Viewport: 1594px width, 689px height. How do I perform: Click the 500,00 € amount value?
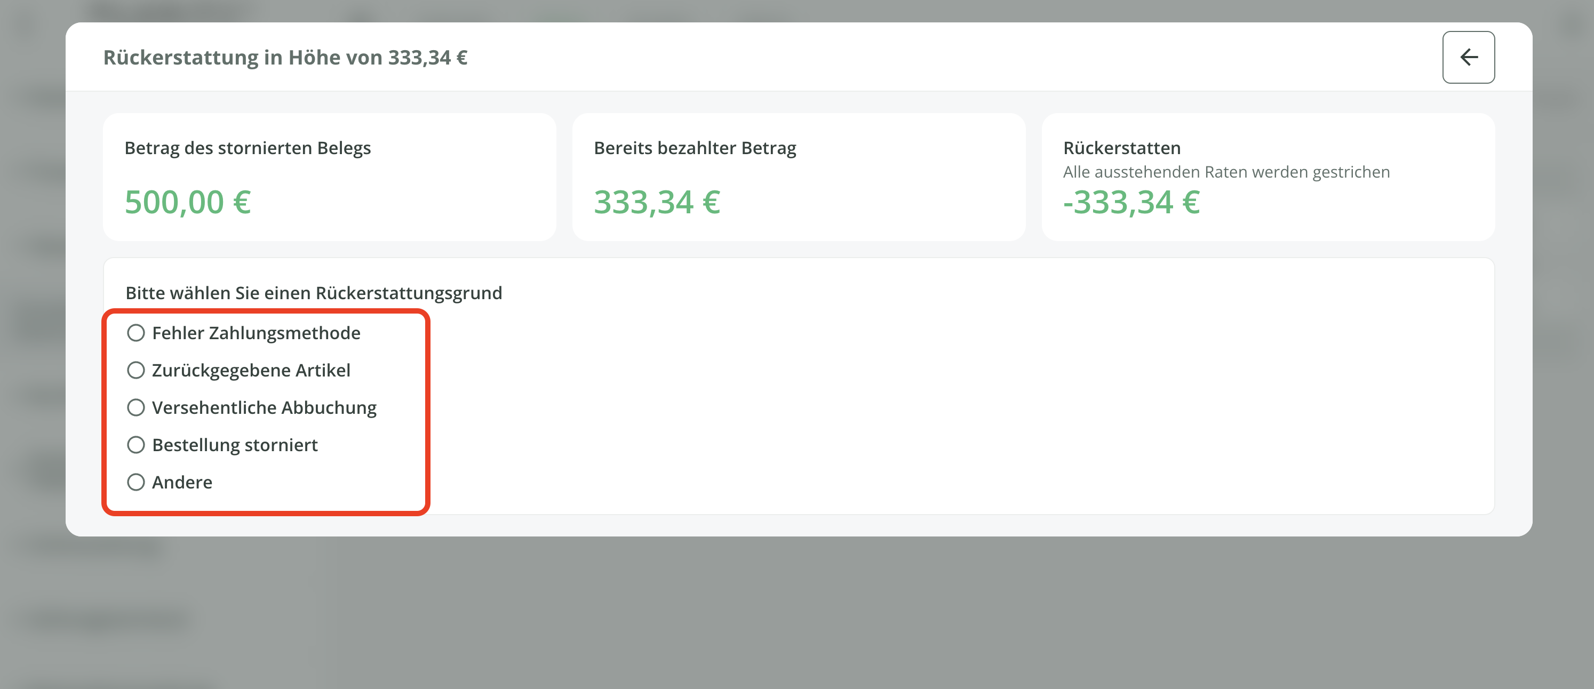pos(187,202)
